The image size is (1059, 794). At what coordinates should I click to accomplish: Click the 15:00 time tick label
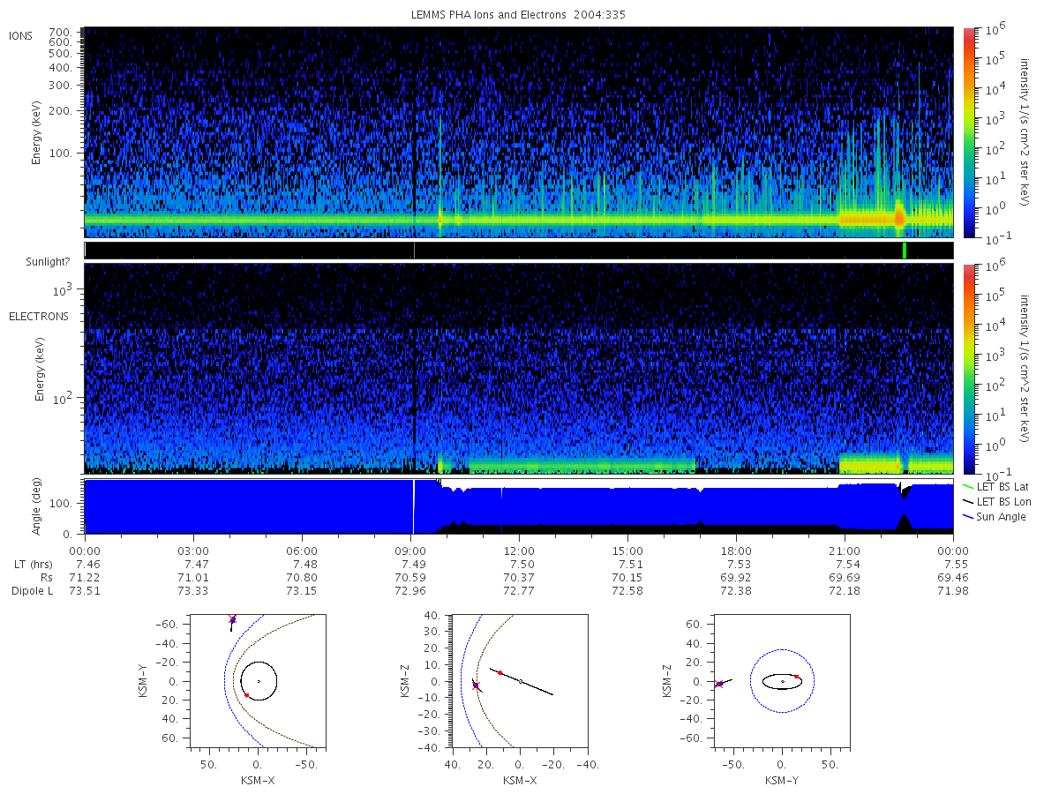coord(627,551)
